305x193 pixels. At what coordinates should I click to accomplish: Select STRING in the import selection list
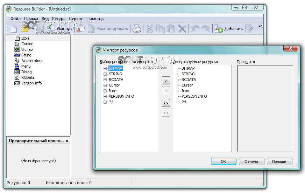115,74
